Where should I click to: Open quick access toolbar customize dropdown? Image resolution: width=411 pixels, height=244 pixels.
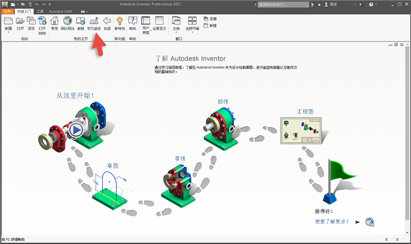coord(50,5)
